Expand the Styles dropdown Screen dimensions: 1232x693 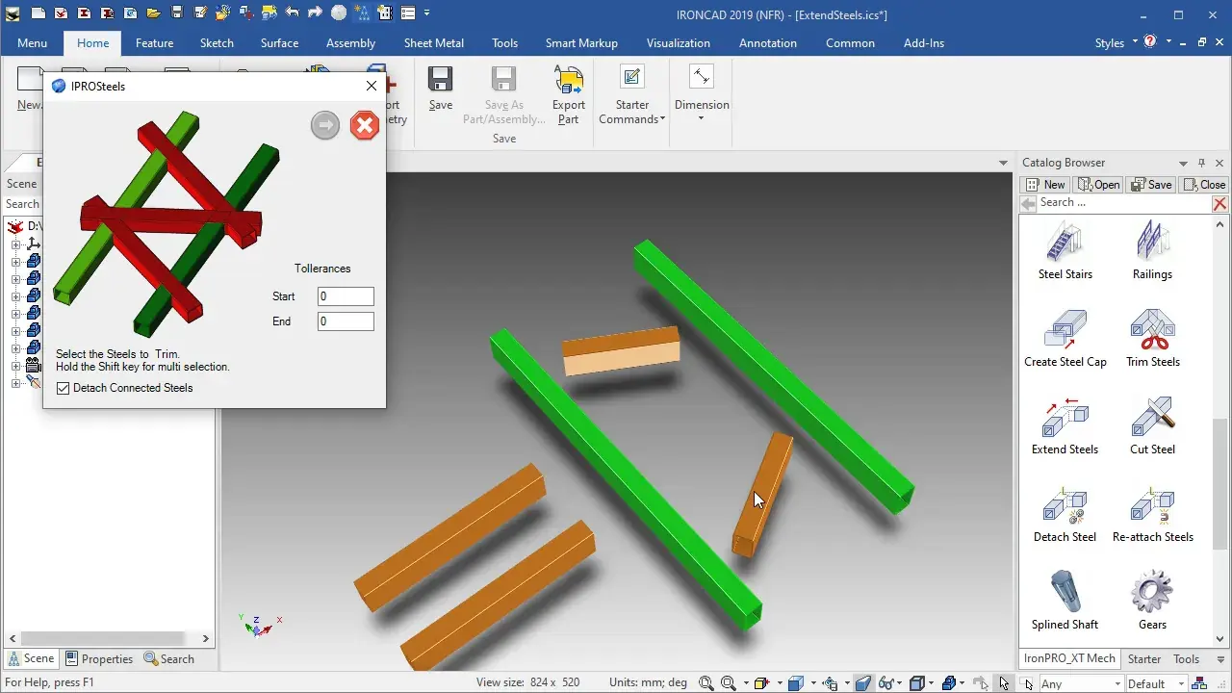[1136, 41]
